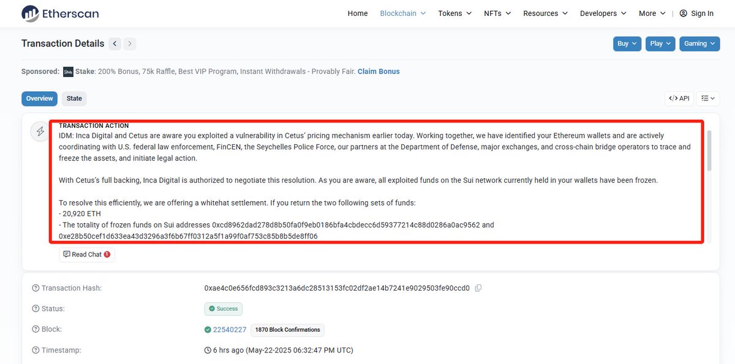Click the Etherscan logo

pos(60,13)
